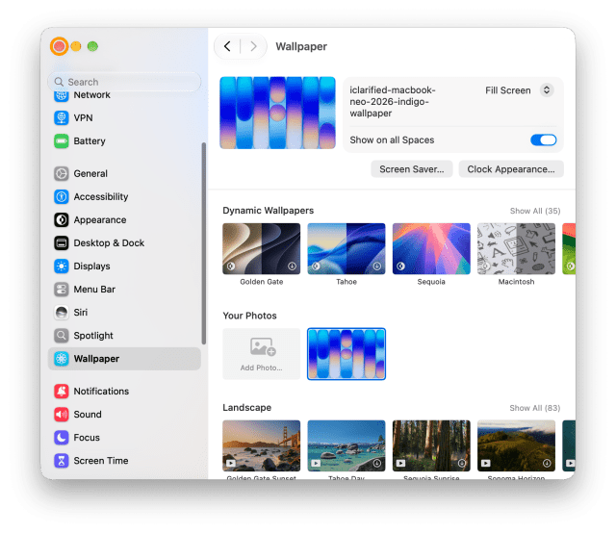
Task: Select Sequoia Sunrise landscape thumbnail
Action: point(431,445)
